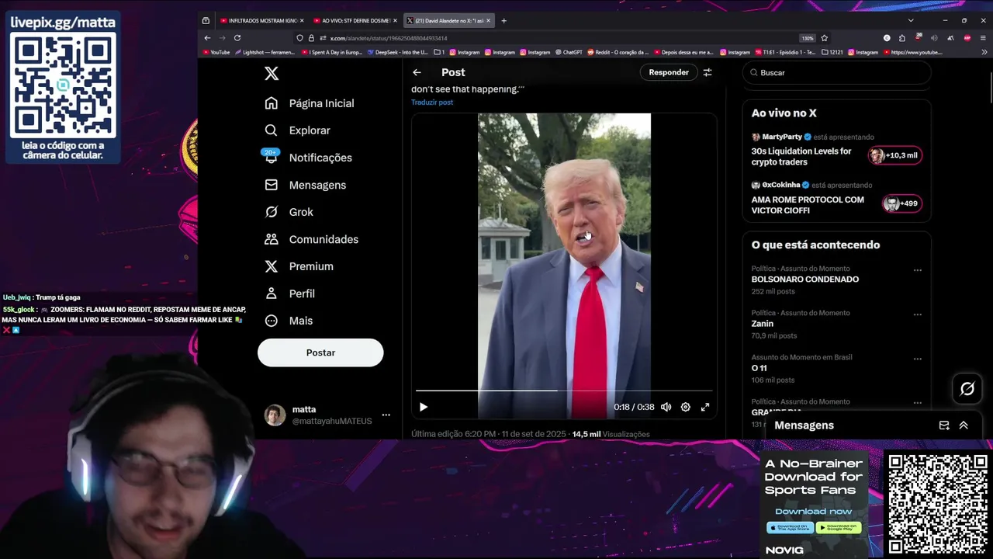
Task: Open Reddit bookmark in toolbar
Action: click(618, 52)
